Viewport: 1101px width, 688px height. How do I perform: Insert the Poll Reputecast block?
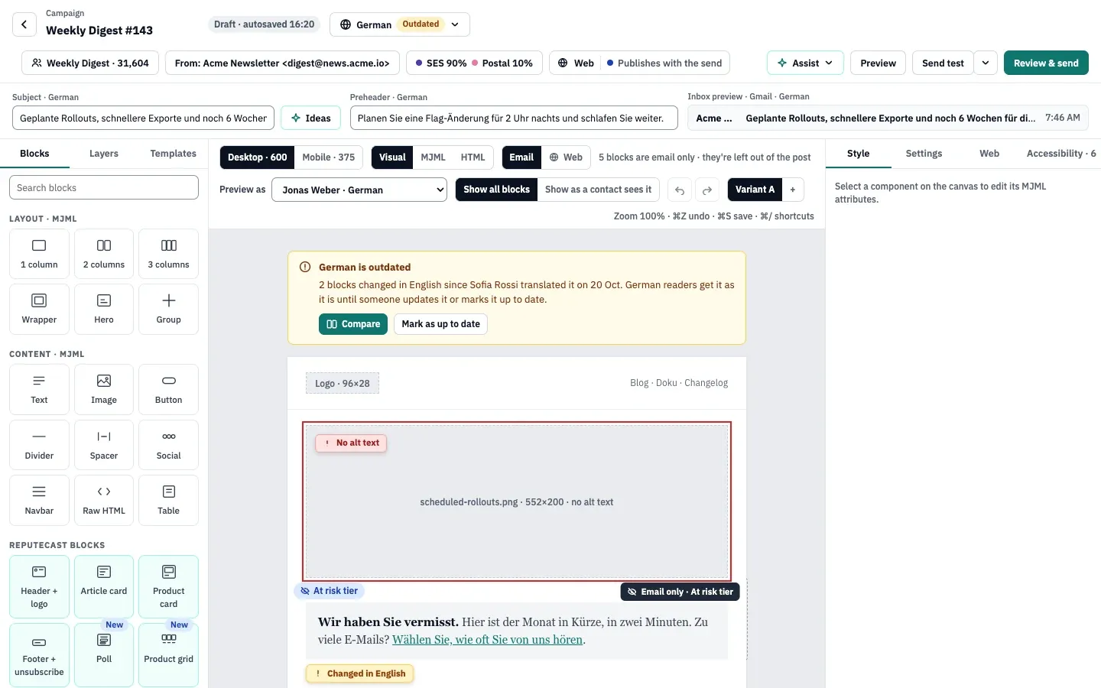tap(104, 654)
